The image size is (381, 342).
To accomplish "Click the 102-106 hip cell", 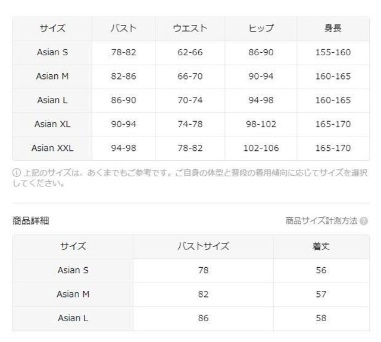I will click(261, 148).
